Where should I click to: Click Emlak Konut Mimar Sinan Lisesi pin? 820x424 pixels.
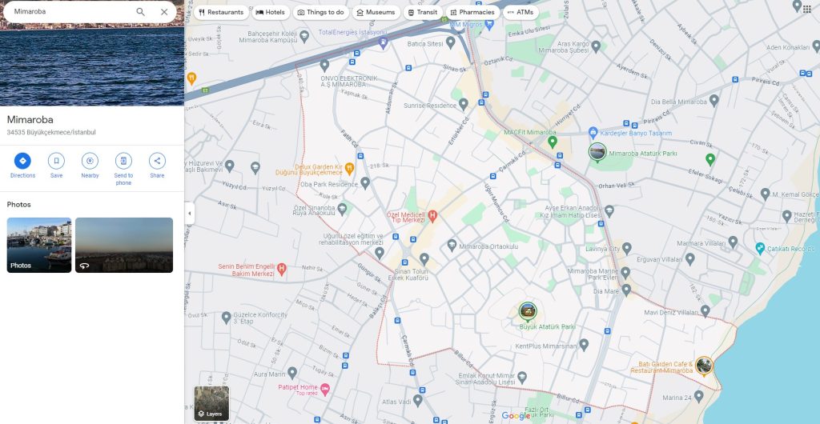point(522,377)
